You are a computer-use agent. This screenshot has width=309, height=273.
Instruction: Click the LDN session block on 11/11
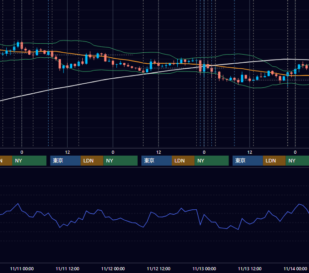tap(92, 161)
